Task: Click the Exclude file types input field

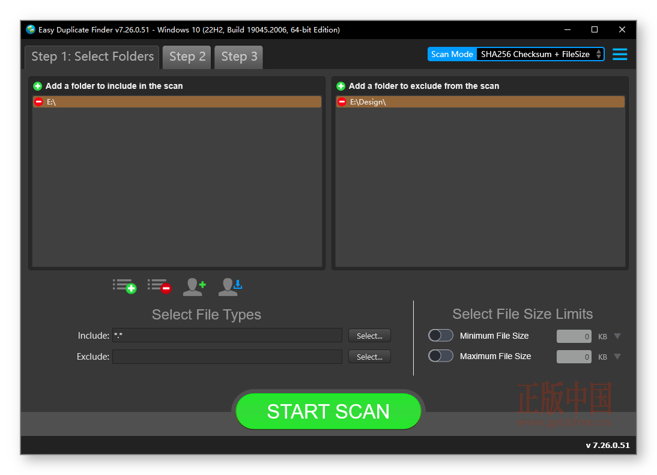Action: click(x=227, y=357)
